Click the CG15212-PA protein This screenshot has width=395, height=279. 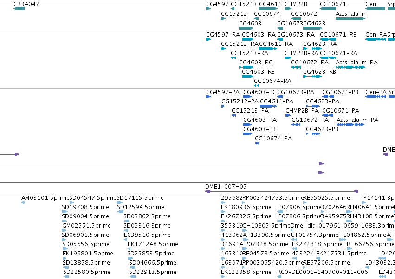pyautogui.click(x=223, y=106)
